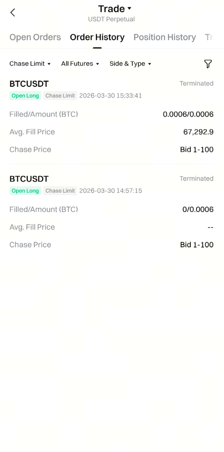Tap Chase Limit tag on second order
Image resolution: width=224 pixels, height=452 pixels.
coord(60,191)
